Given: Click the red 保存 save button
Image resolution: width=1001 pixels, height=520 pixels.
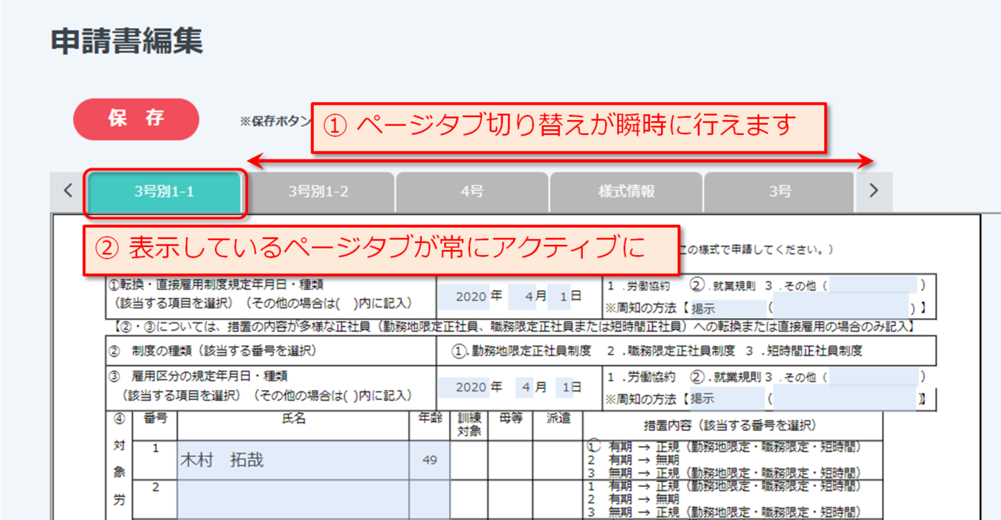Looking at the screenshot, I should click(x=136, y=119).
